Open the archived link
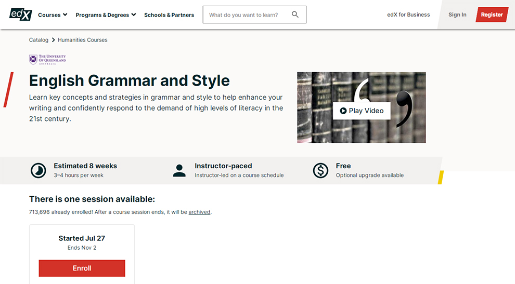The image size is (515, 284). click(x=199, y=212)
